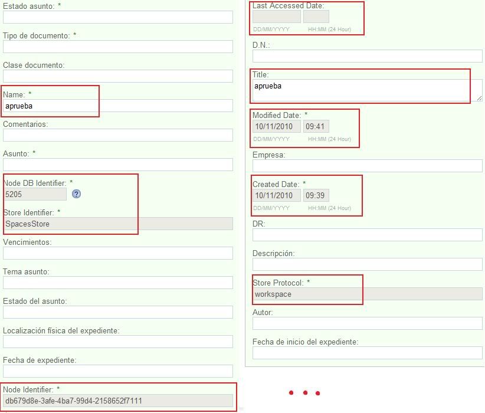Focus the Tipo de documento field
The image size is (485, 413).
coord(118,47)
